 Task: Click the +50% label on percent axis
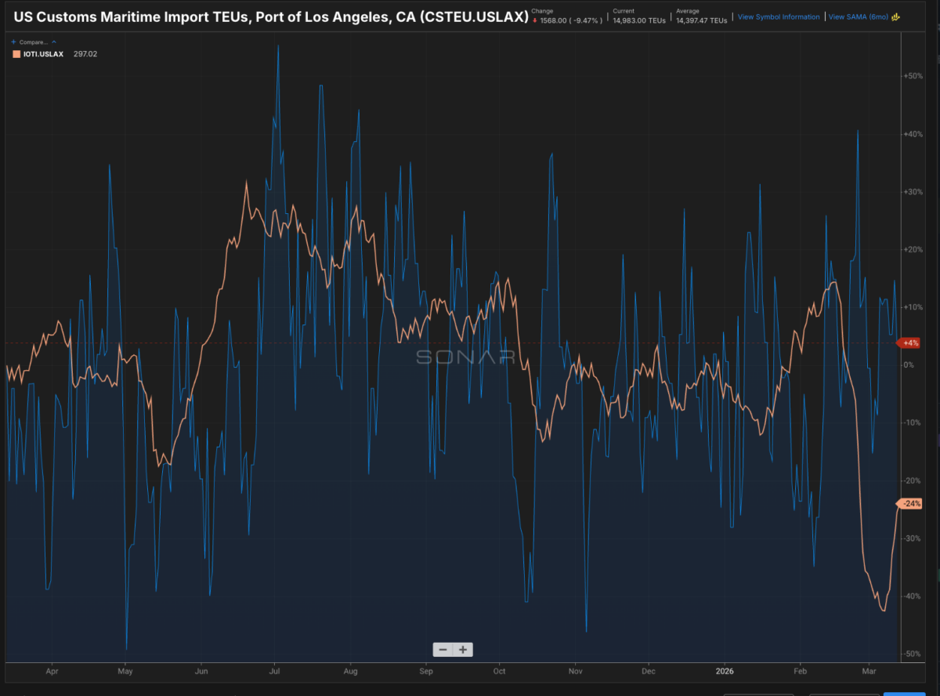(912, 76)
